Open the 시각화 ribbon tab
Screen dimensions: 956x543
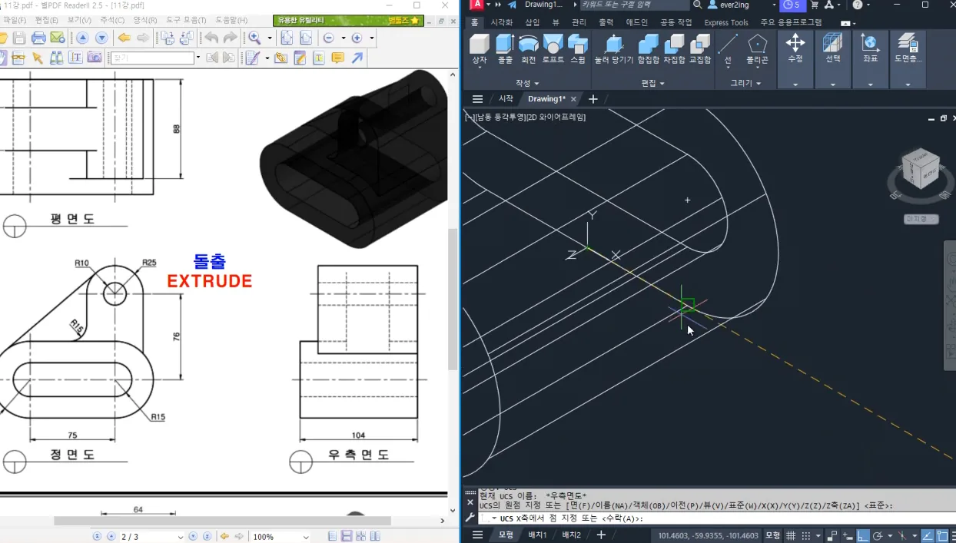pos(502,22)
